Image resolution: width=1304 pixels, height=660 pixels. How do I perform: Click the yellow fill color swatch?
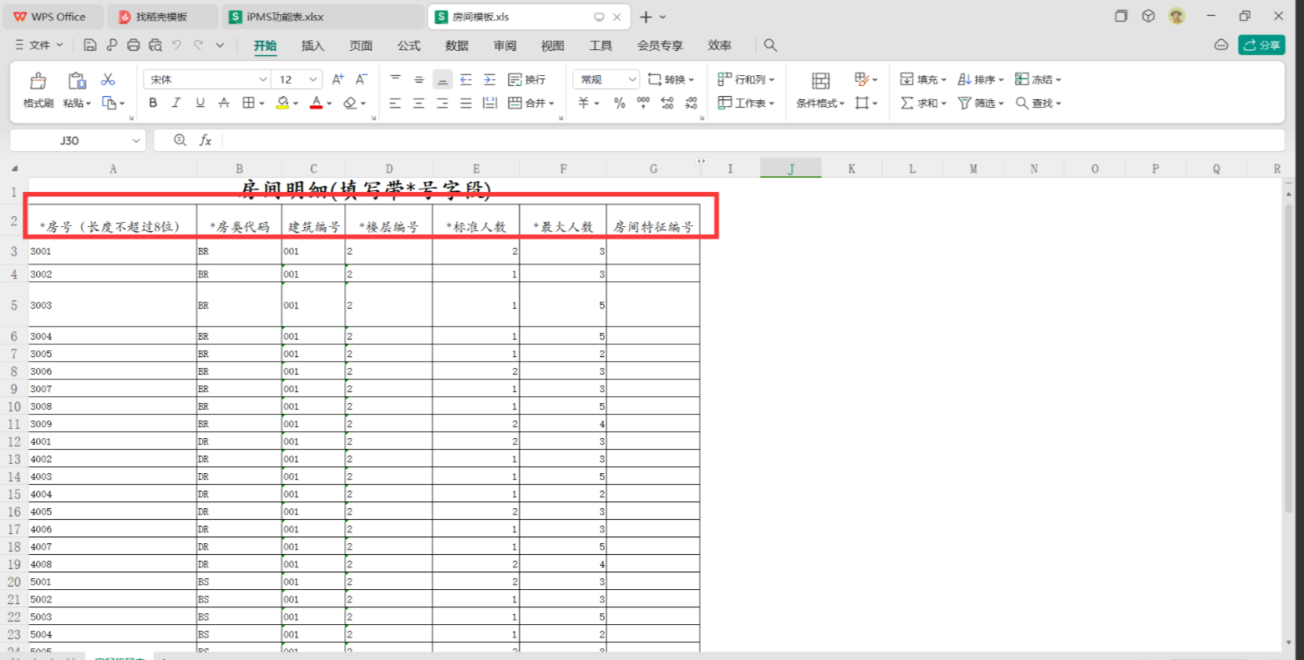282,103
